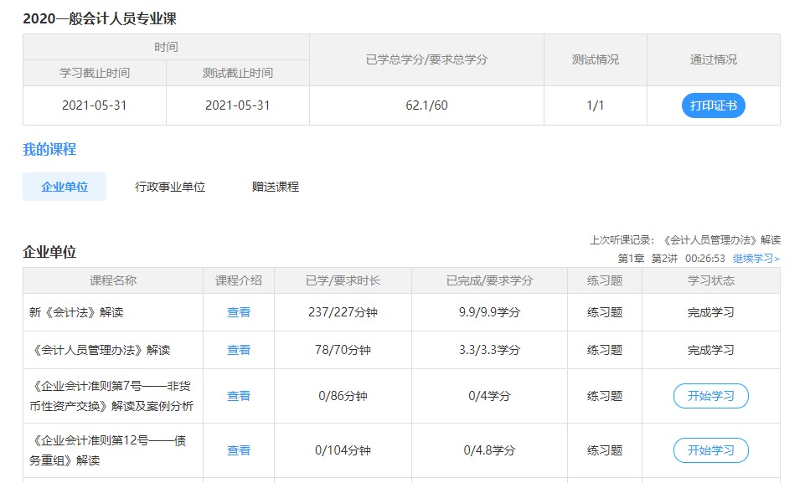Switch to the 赠送课程 tab
Screen dimensions: 805x483
[x=271, y=186]
